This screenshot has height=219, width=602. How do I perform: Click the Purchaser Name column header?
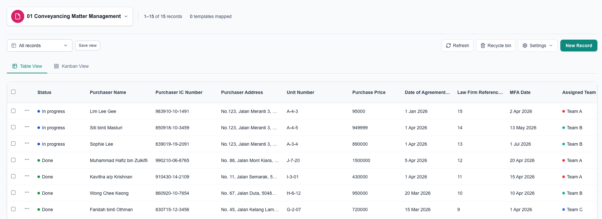108,92
